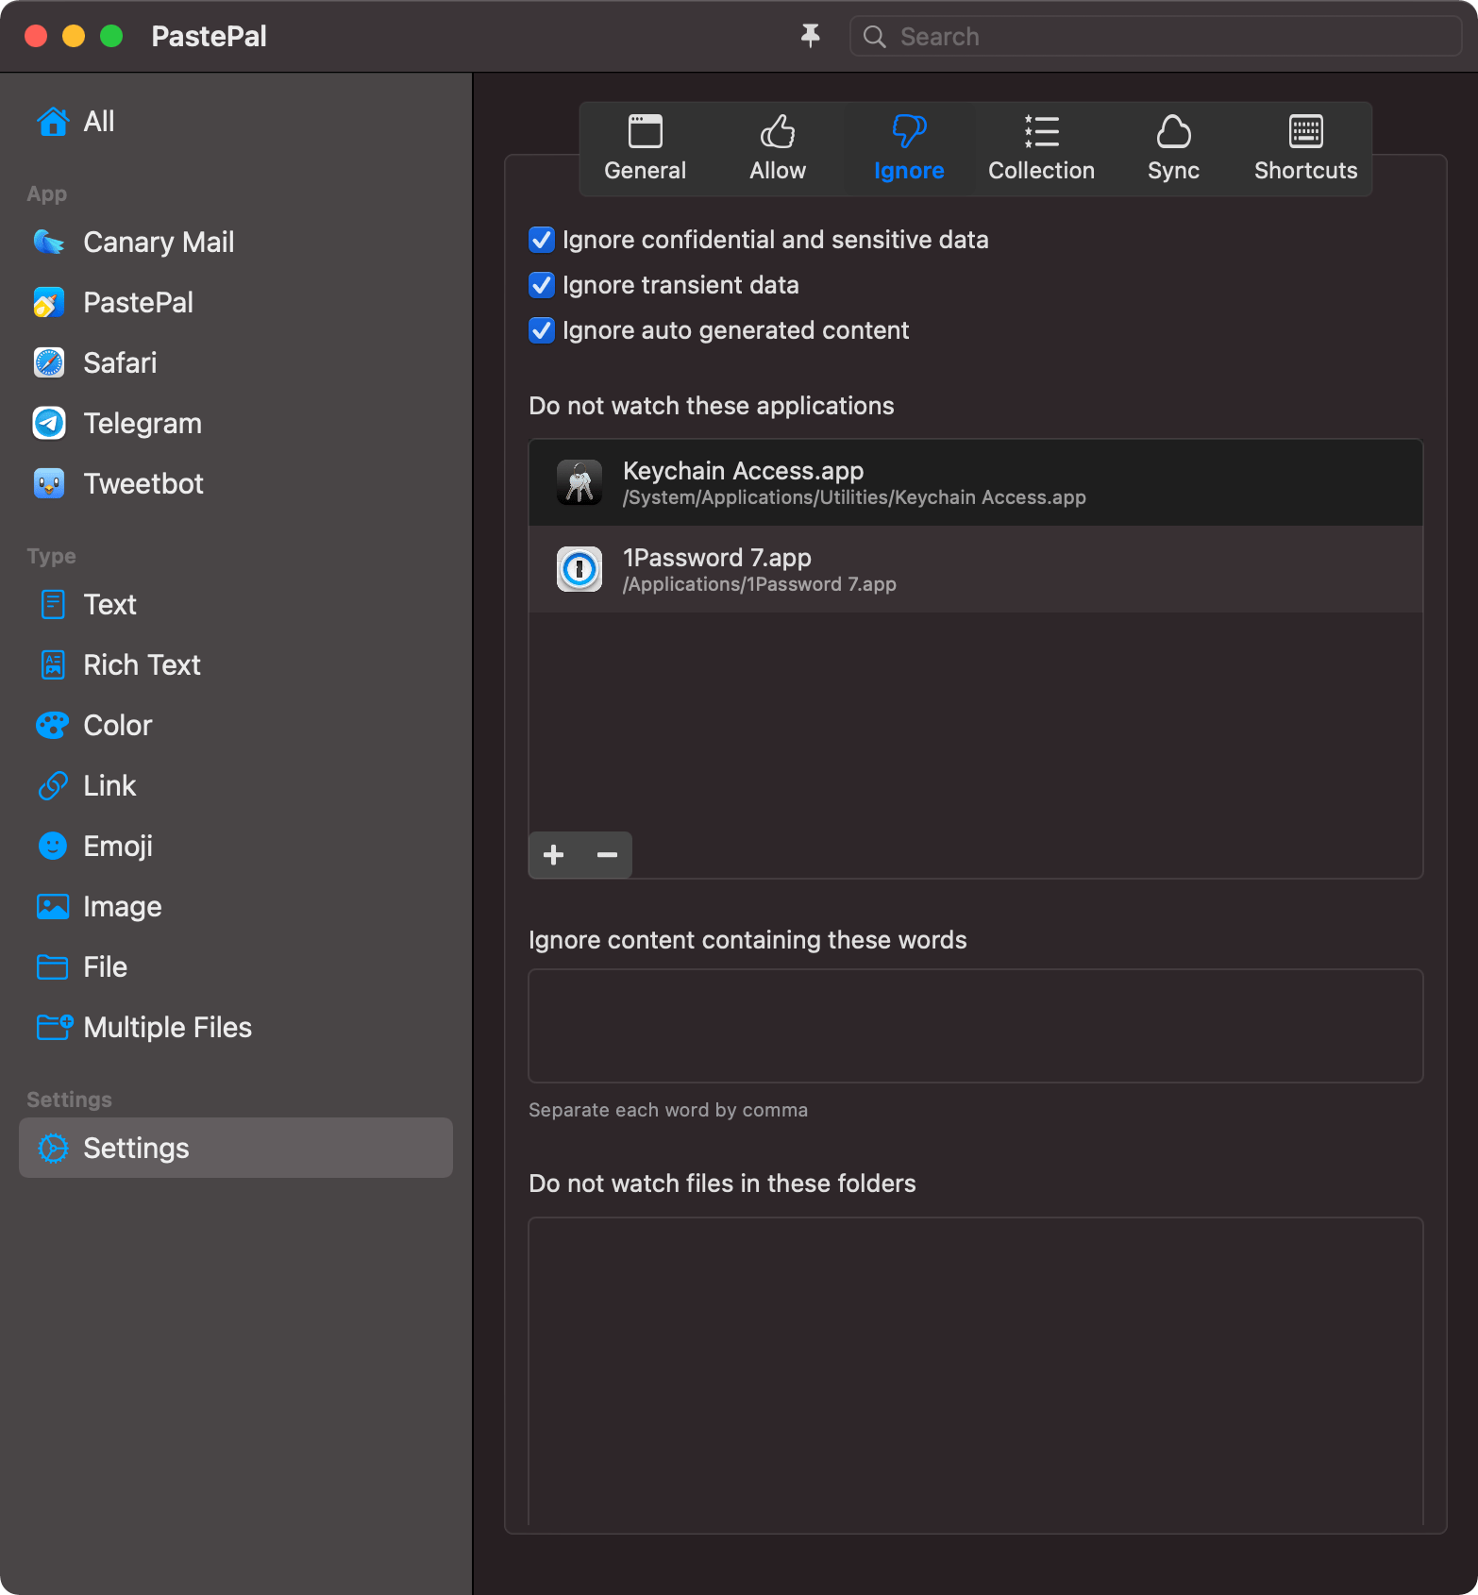This screenshot has height=1595, width=1478.
Task: Click the pin window icon
Action: coord(810,36)
